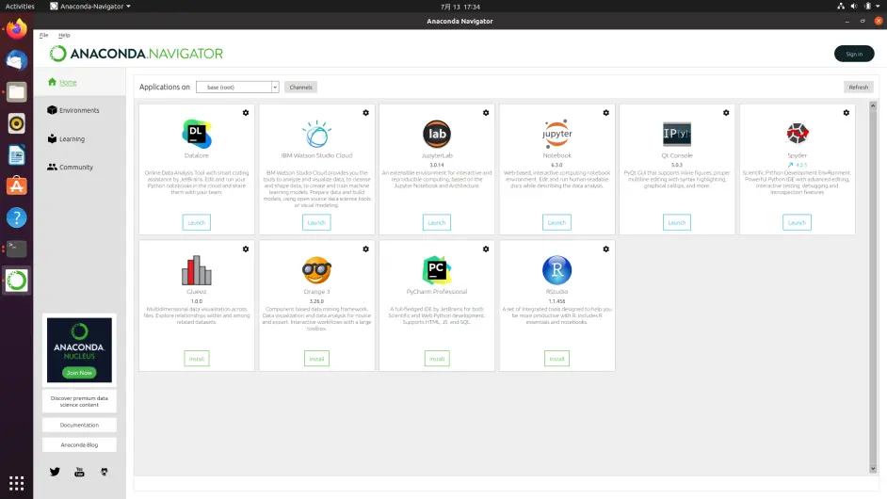Open the Jupyter Notebook tile gear options
This screenshot has width=887, height=499.
[x=605, y=113]
